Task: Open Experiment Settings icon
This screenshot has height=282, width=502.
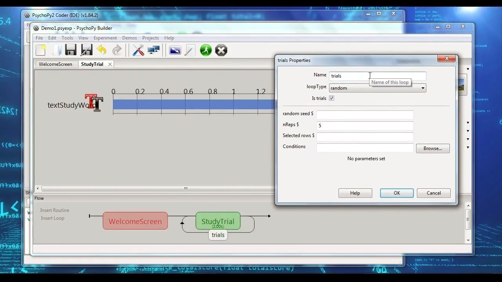Action: click(175, 50)
